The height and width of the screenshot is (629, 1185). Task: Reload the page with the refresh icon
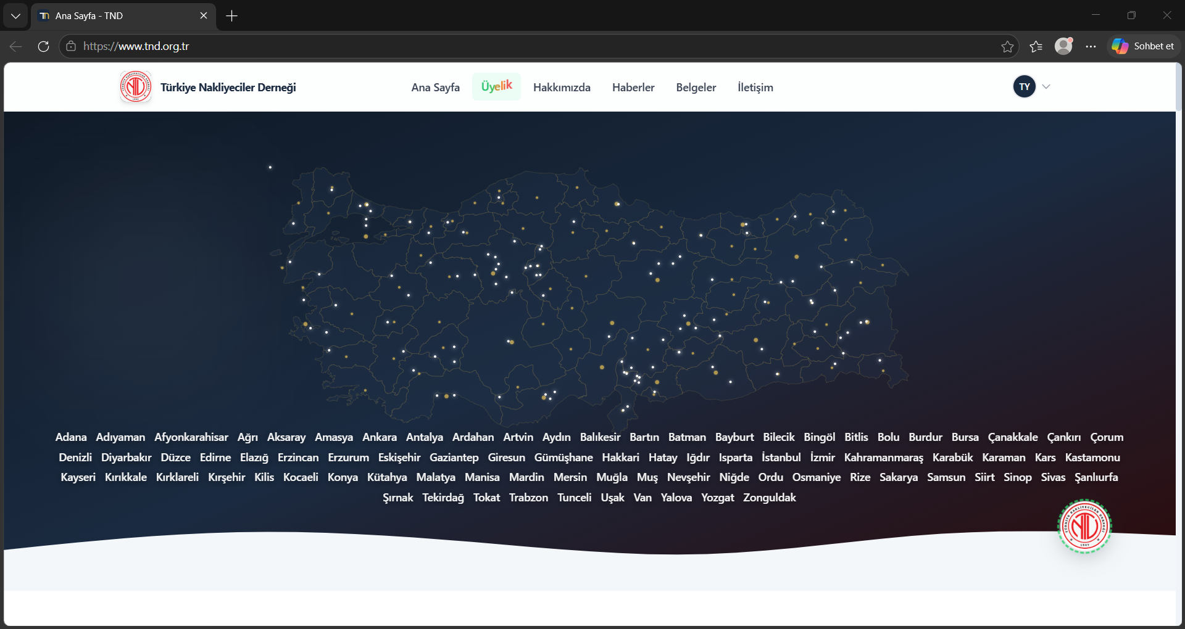(x=43, y=46)
